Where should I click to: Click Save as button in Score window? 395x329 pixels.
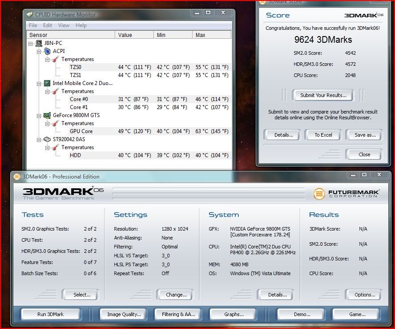click(364, 135)
